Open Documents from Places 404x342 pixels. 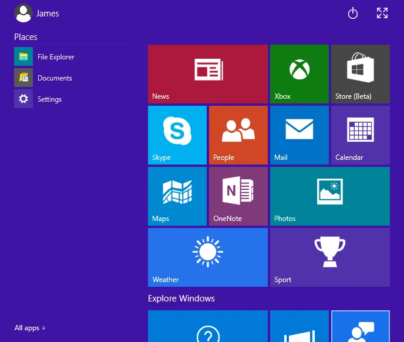[43, 78]
